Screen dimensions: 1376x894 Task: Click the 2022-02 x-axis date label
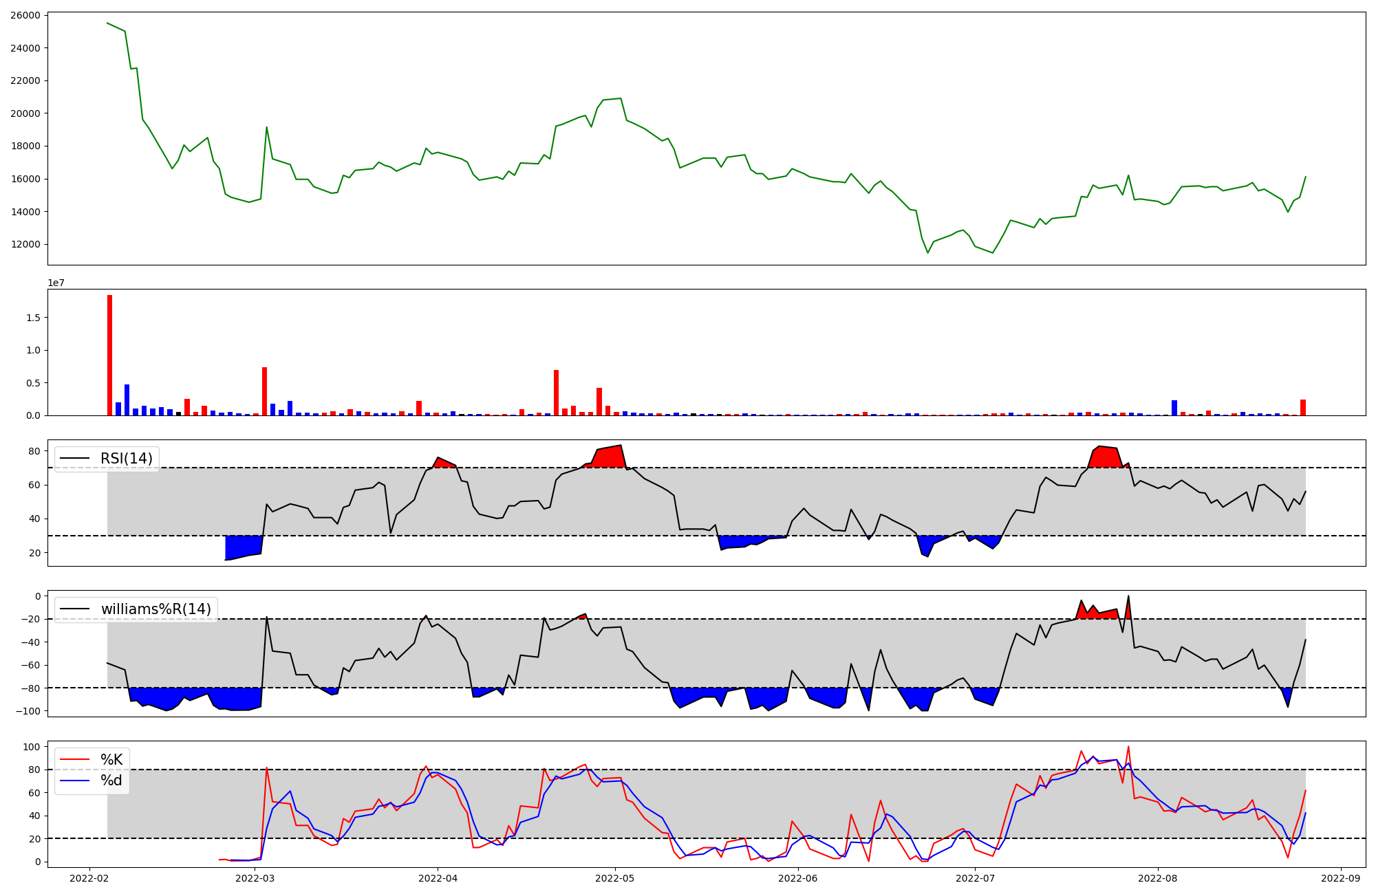point(89,878)
